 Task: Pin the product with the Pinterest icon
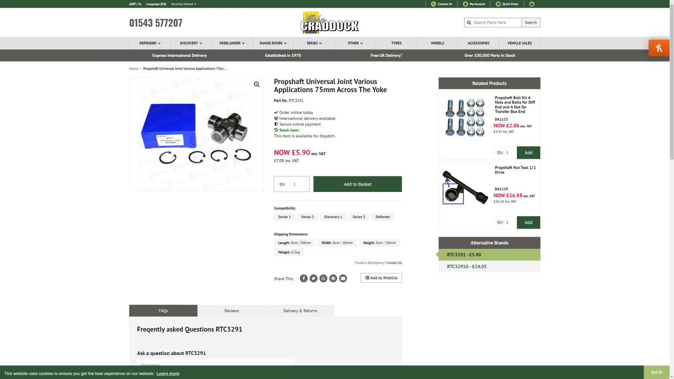tap(333, 278)
